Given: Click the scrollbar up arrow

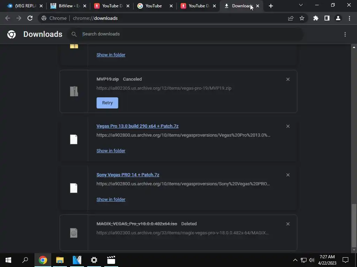Looking at the screenshot, I should tap(354, 47).
